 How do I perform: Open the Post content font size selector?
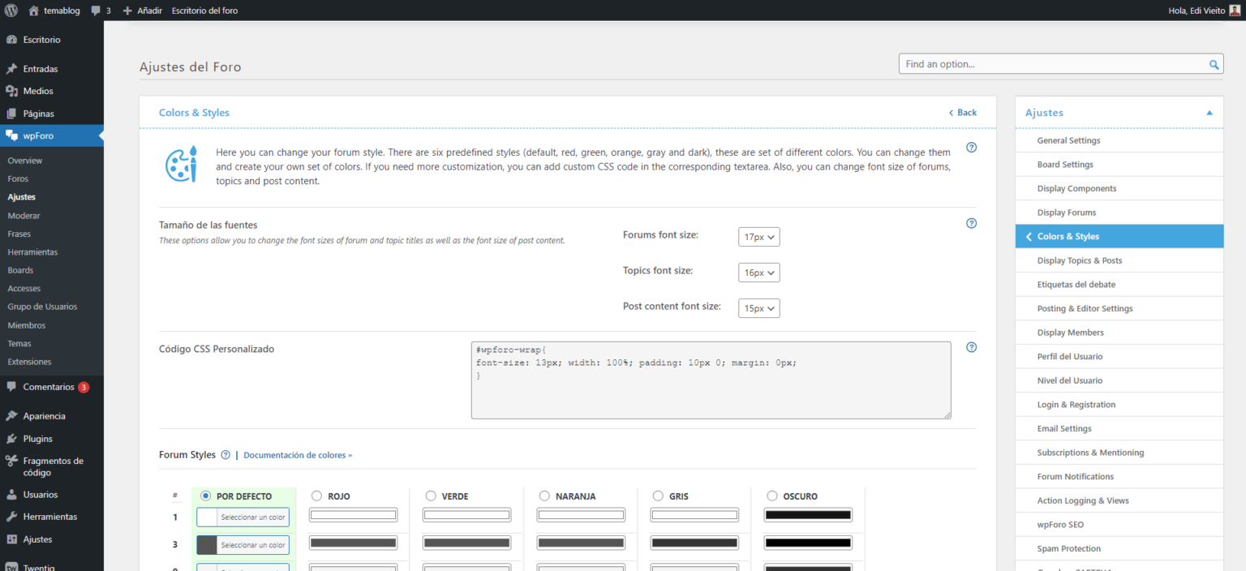758,307
